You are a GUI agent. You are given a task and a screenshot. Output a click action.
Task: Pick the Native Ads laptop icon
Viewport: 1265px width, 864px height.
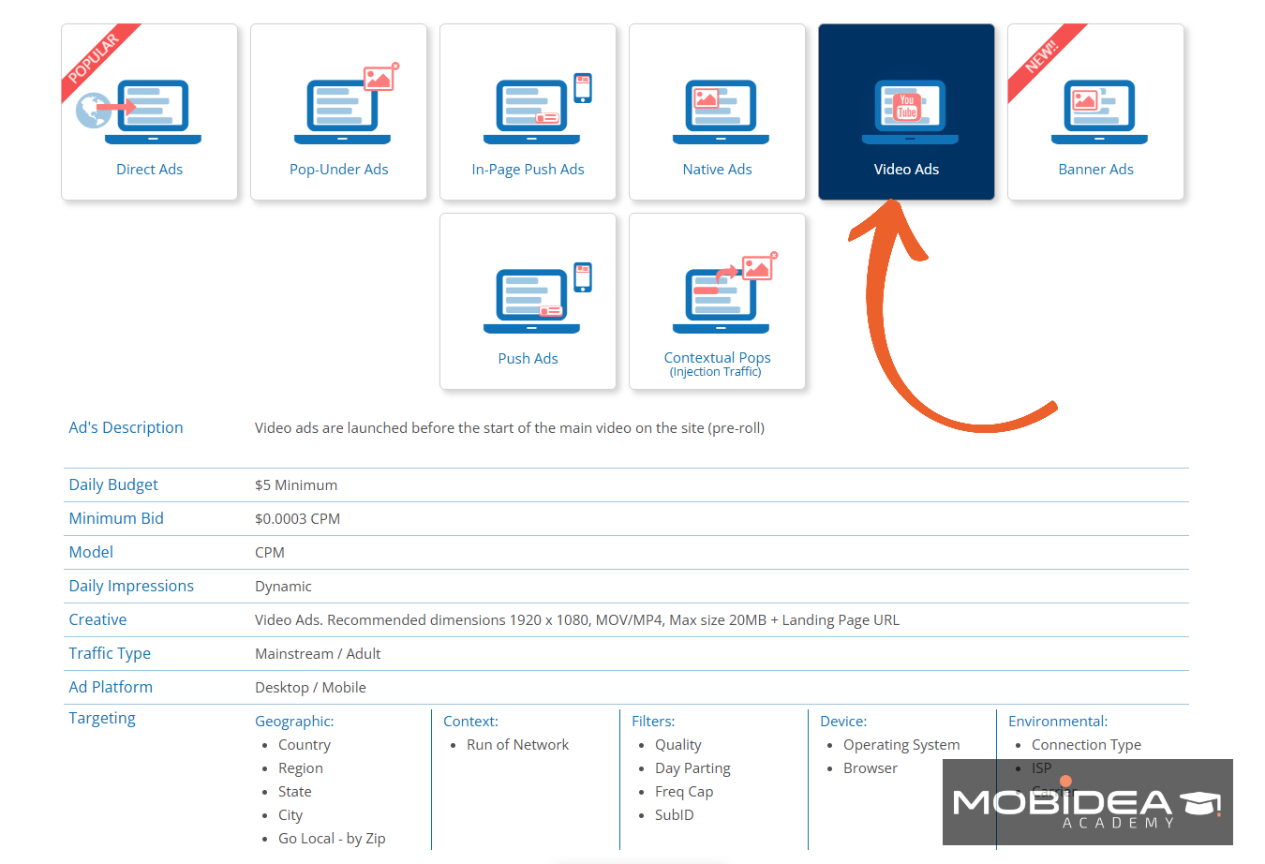(x=721, y=112)
